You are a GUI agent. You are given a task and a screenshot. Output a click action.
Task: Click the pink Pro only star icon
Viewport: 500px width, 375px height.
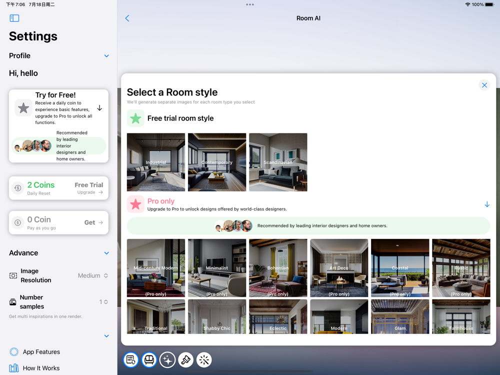(135, 204)
